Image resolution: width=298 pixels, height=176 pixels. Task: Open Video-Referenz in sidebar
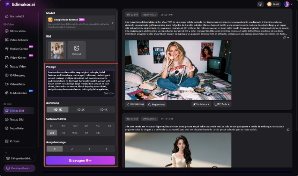pos(17,40)
